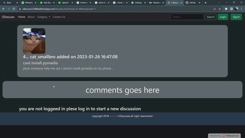Screen dimensions: 245x138
Task: Open the About navigation link
Action: click(x=31, y=17)
